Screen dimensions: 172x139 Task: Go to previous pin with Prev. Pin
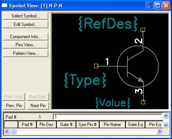(x=14, y=106)
